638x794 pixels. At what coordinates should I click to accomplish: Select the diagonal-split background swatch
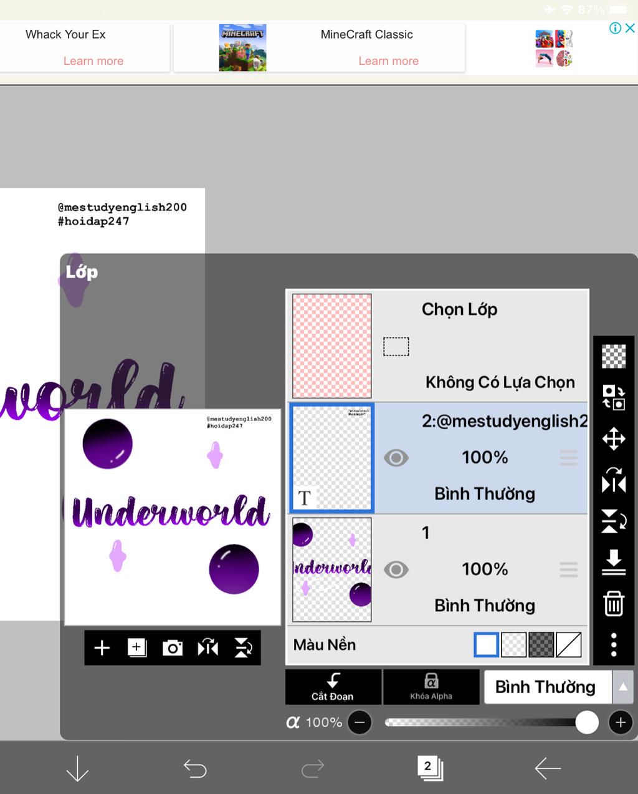(x=568, y=645)
